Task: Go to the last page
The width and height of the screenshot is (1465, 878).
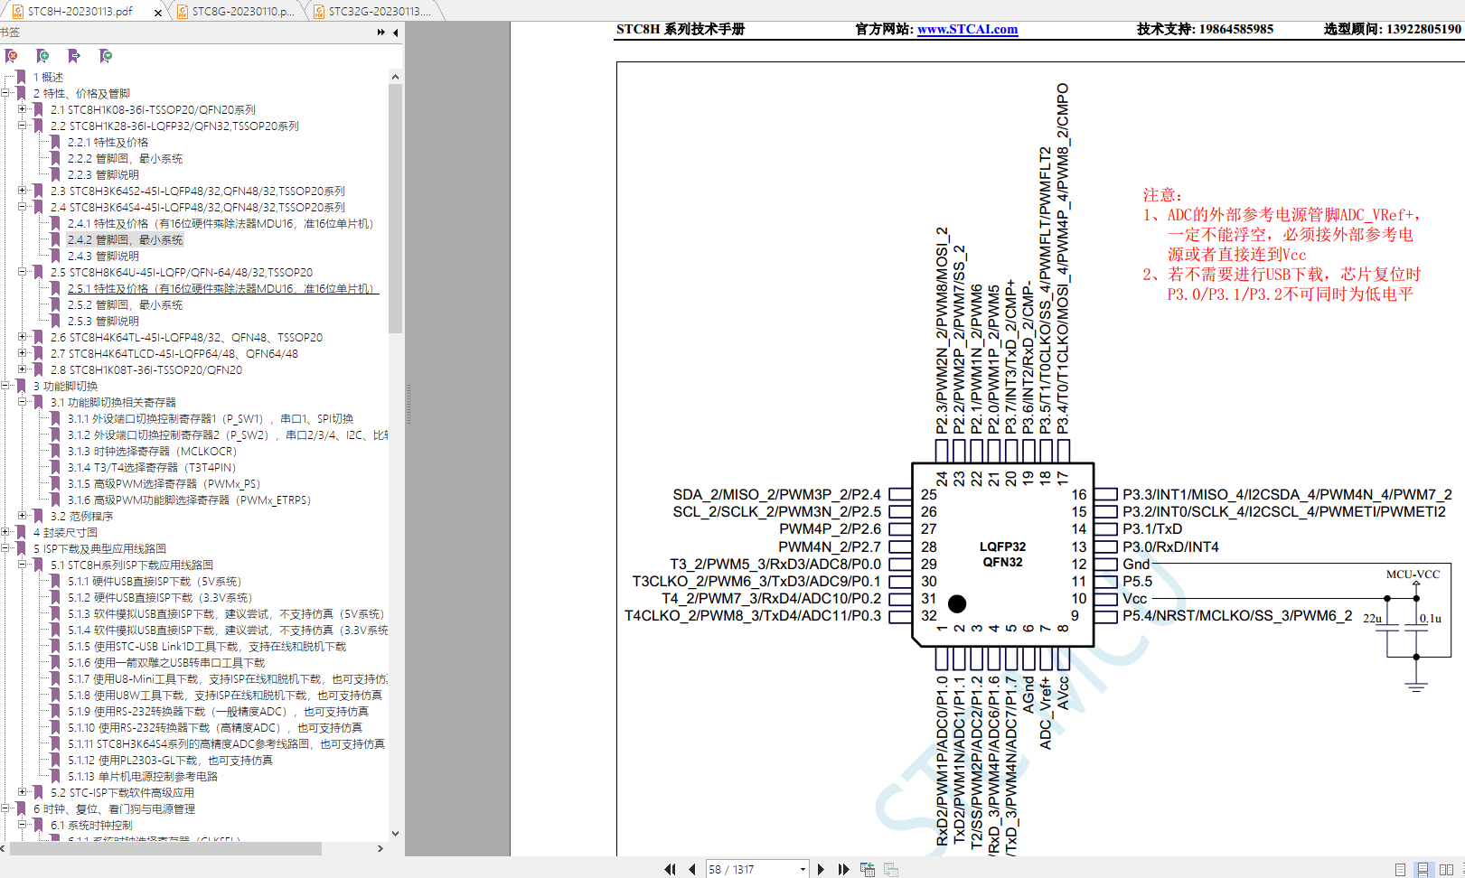Action: tap(843, 869)
